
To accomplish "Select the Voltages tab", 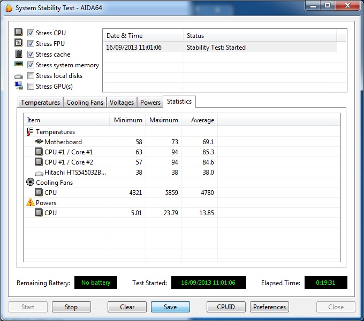I will click(x=122, y=103).
